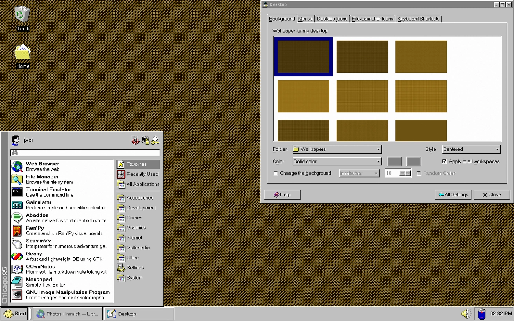Open the Multimedia category

coord(138,248)
